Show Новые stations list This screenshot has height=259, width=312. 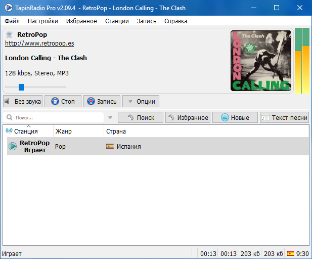pyautogui.click(x=235, y=117)
